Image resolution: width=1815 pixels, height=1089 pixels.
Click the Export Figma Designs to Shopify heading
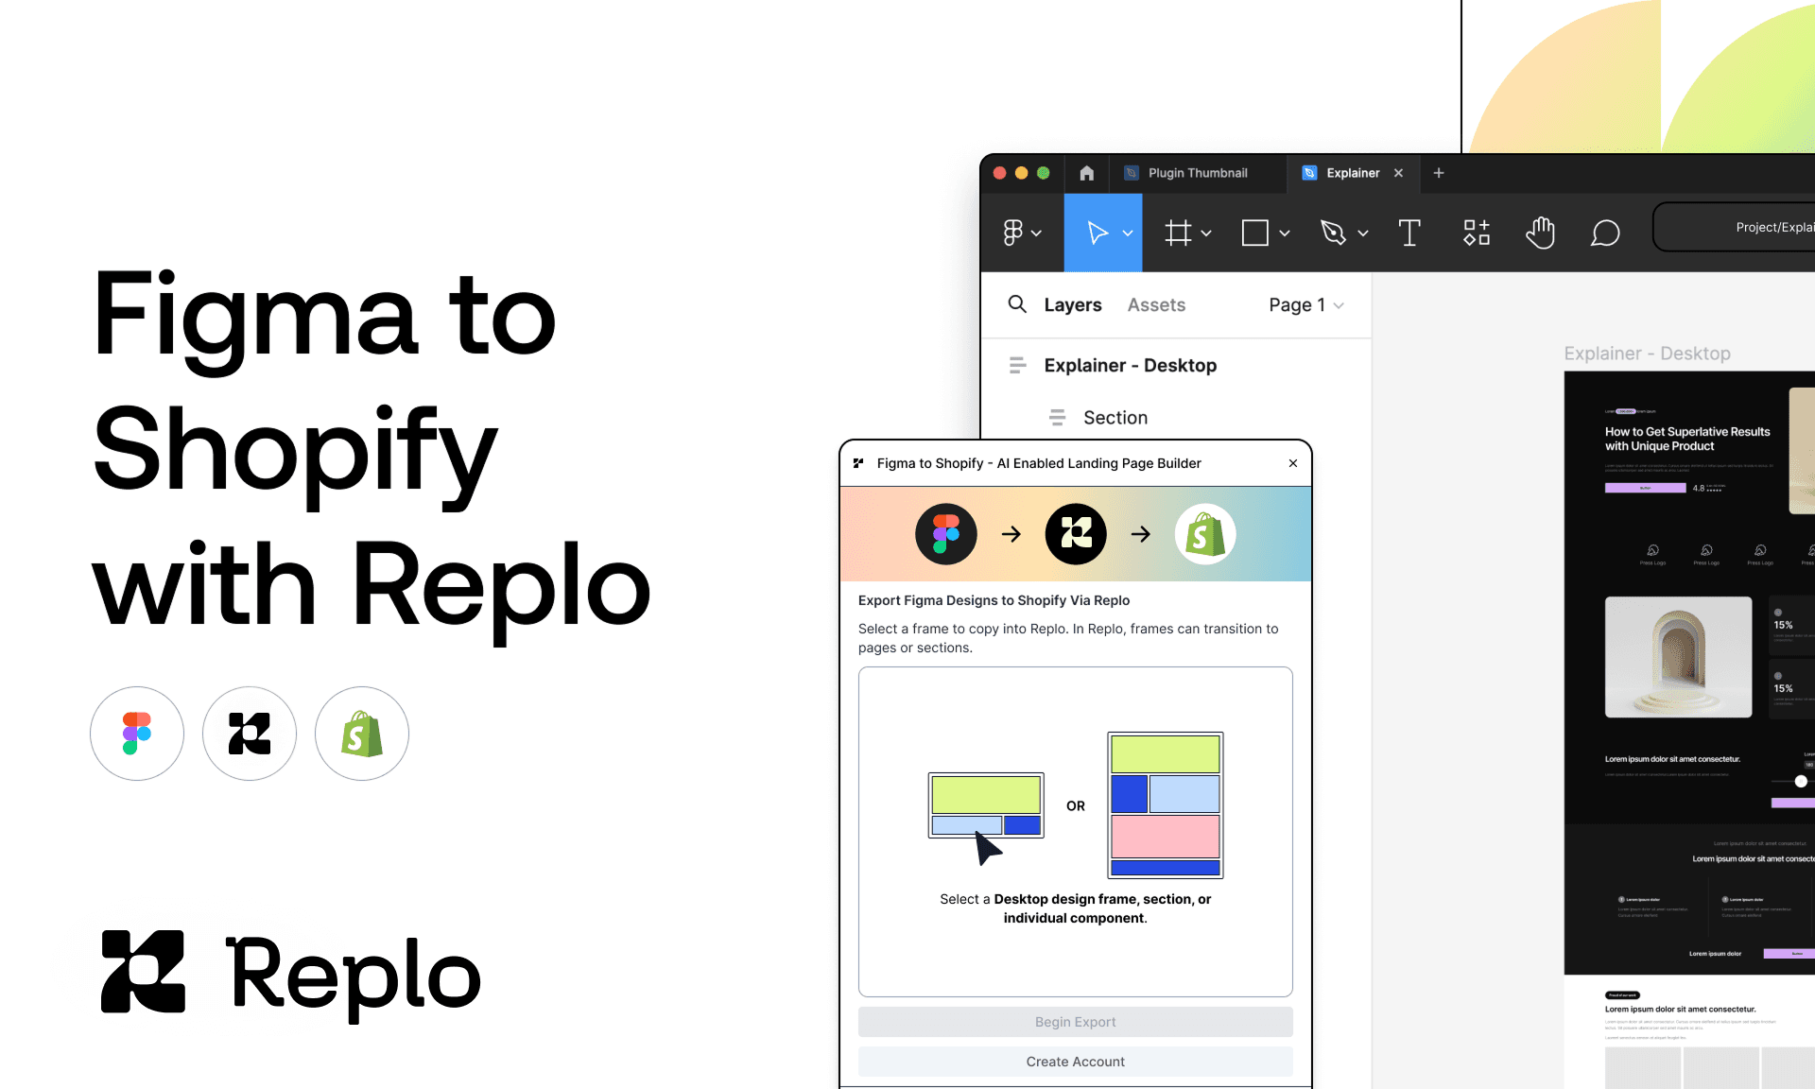994,600
